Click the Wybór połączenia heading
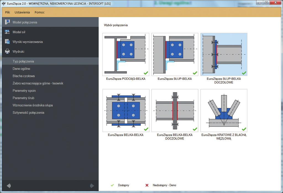 click(x=116, y=25)
